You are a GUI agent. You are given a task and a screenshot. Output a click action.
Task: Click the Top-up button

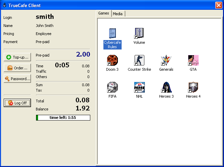coord(17,57)
